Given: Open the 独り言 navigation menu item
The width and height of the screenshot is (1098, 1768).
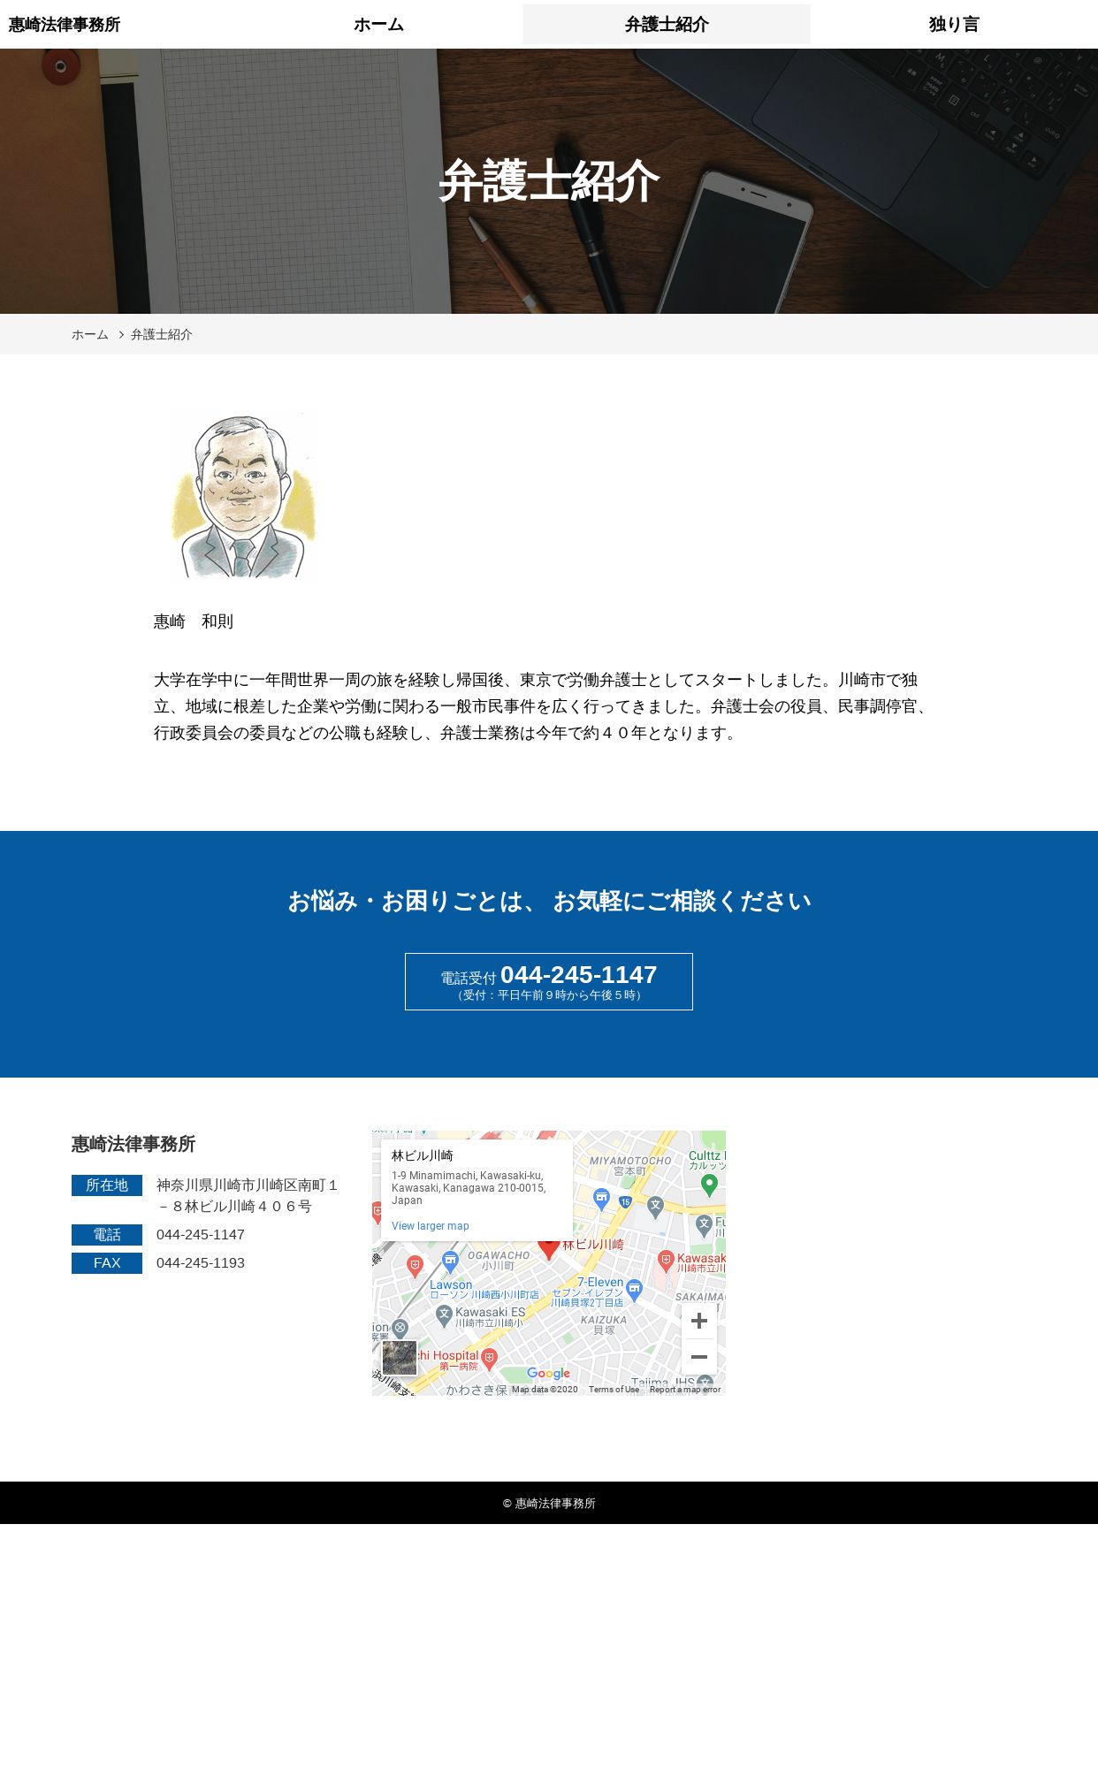Looking at the screenshot, I should 954,25.
